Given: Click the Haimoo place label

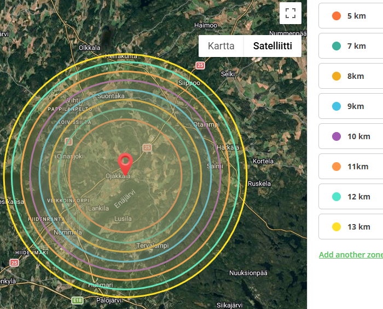Looking at the screenshot, I should point(206,25).
